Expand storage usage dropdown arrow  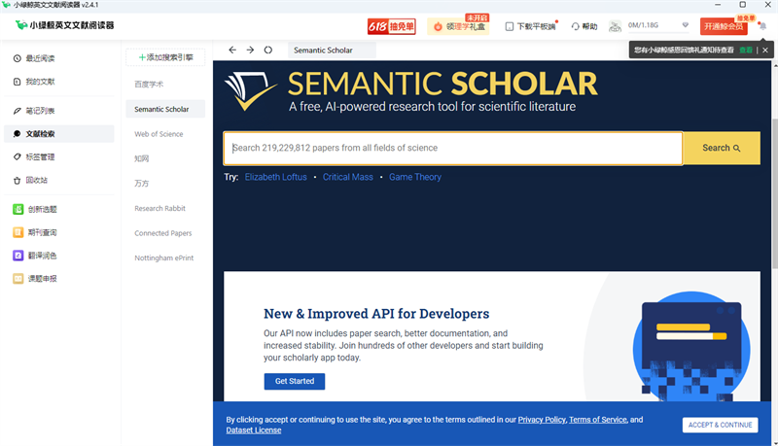click(686, 25)
